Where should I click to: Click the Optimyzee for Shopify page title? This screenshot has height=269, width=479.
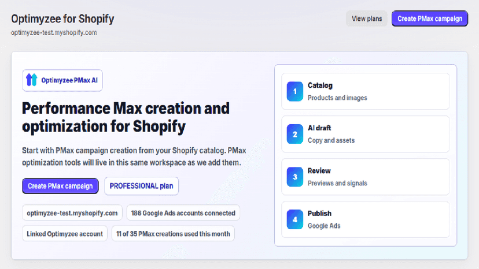(x=62, y=19)
